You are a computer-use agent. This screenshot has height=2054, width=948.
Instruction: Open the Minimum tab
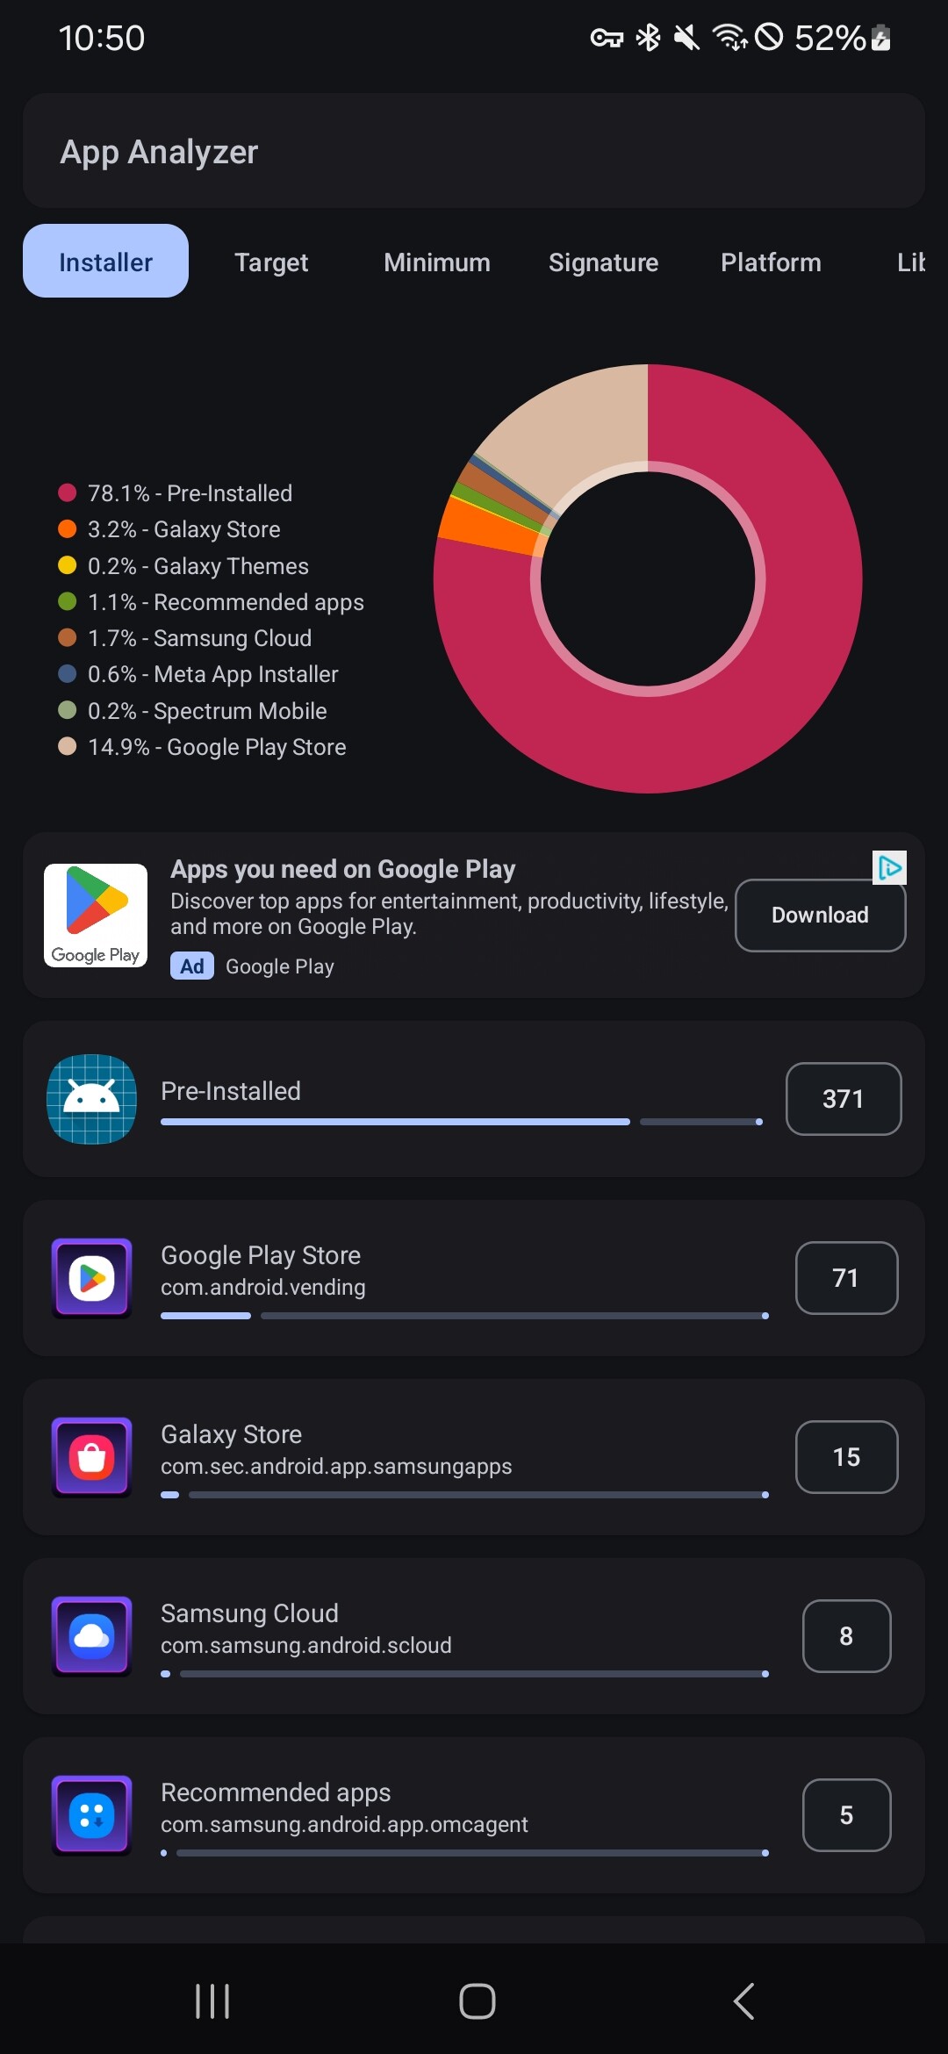click(437, 262)
